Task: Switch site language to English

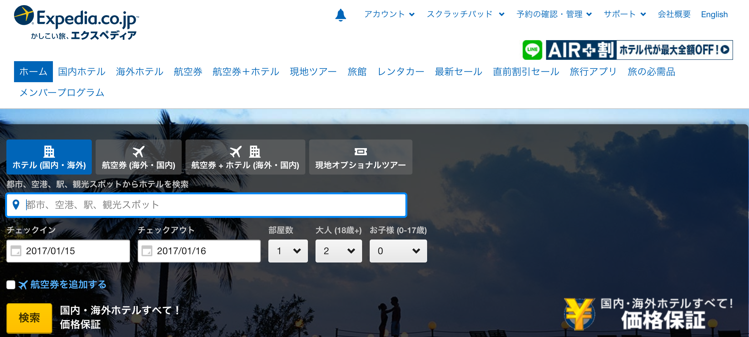Action: [x=714, y=14]
